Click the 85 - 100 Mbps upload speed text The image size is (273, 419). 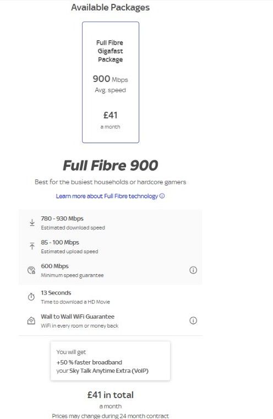pyautogui.click(x=60, y=242)
